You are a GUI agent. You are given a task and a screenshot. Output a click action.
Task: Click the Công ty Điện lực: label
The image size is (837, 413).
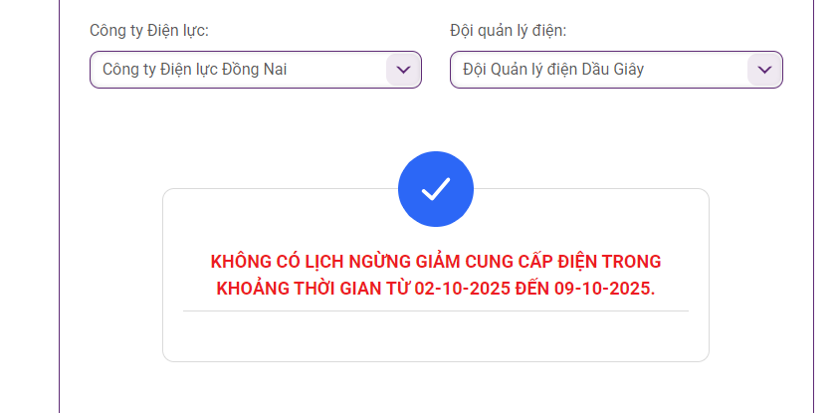click(x=149, y=31)
